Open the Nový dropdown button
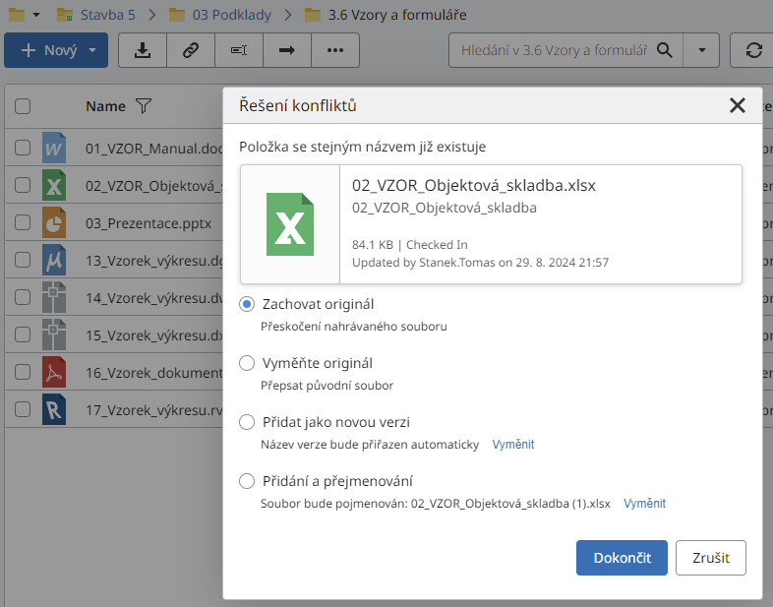This screenshot has height=607, width=773. click(56, 50)
